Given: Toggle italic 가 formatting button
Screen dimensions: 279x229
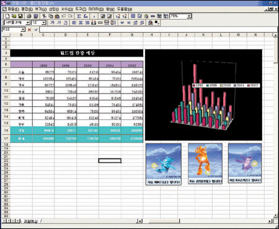Looking at the screenshot, I should pos(59,22).
